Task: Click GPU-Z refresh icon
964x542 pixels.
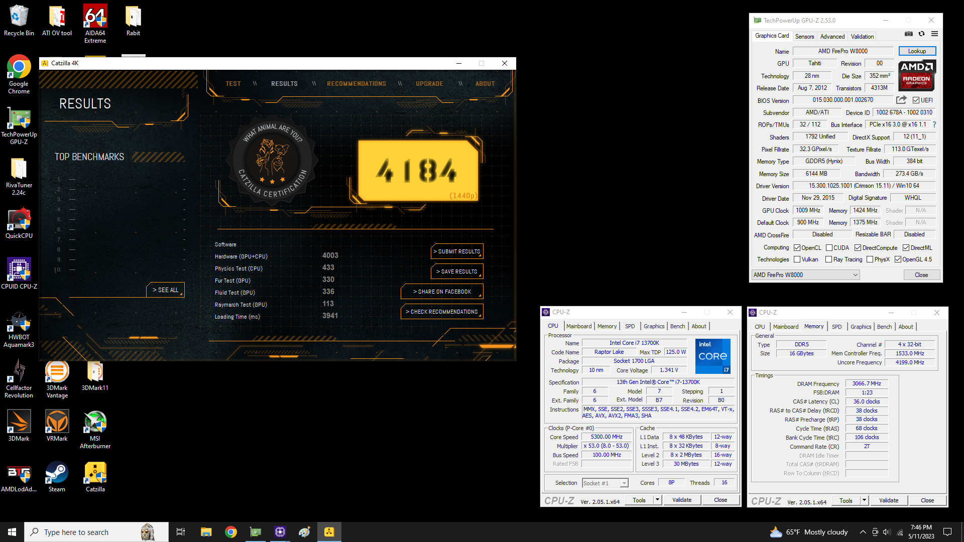Action: pos(921,34)
